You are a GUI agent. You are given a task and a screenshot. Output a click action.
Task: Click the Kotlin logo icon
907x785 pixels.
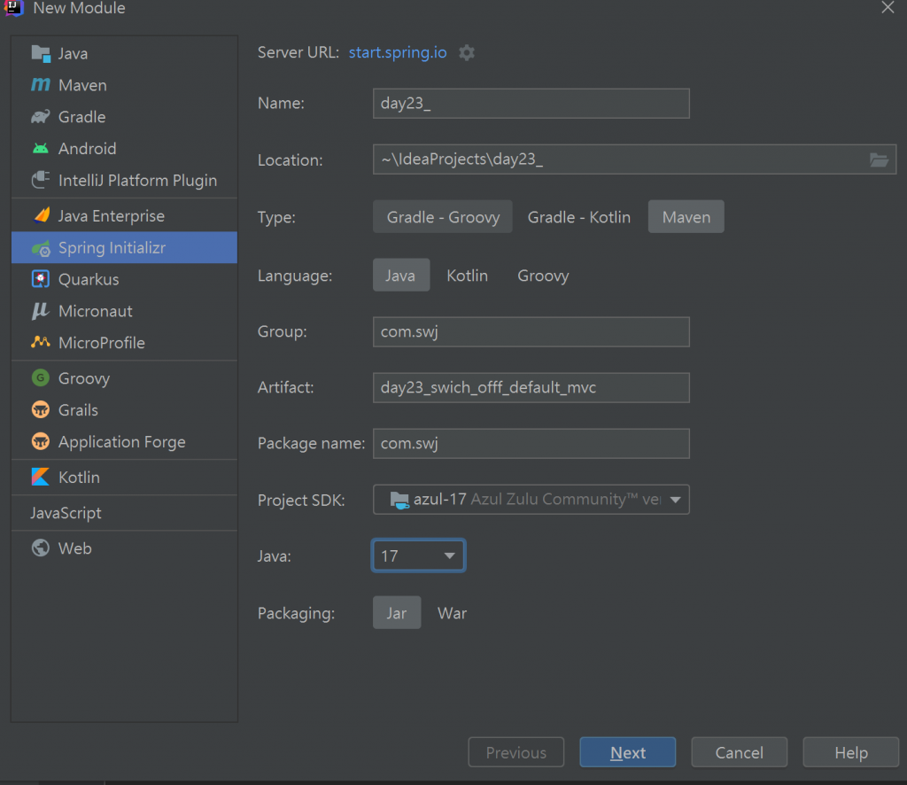41,477
